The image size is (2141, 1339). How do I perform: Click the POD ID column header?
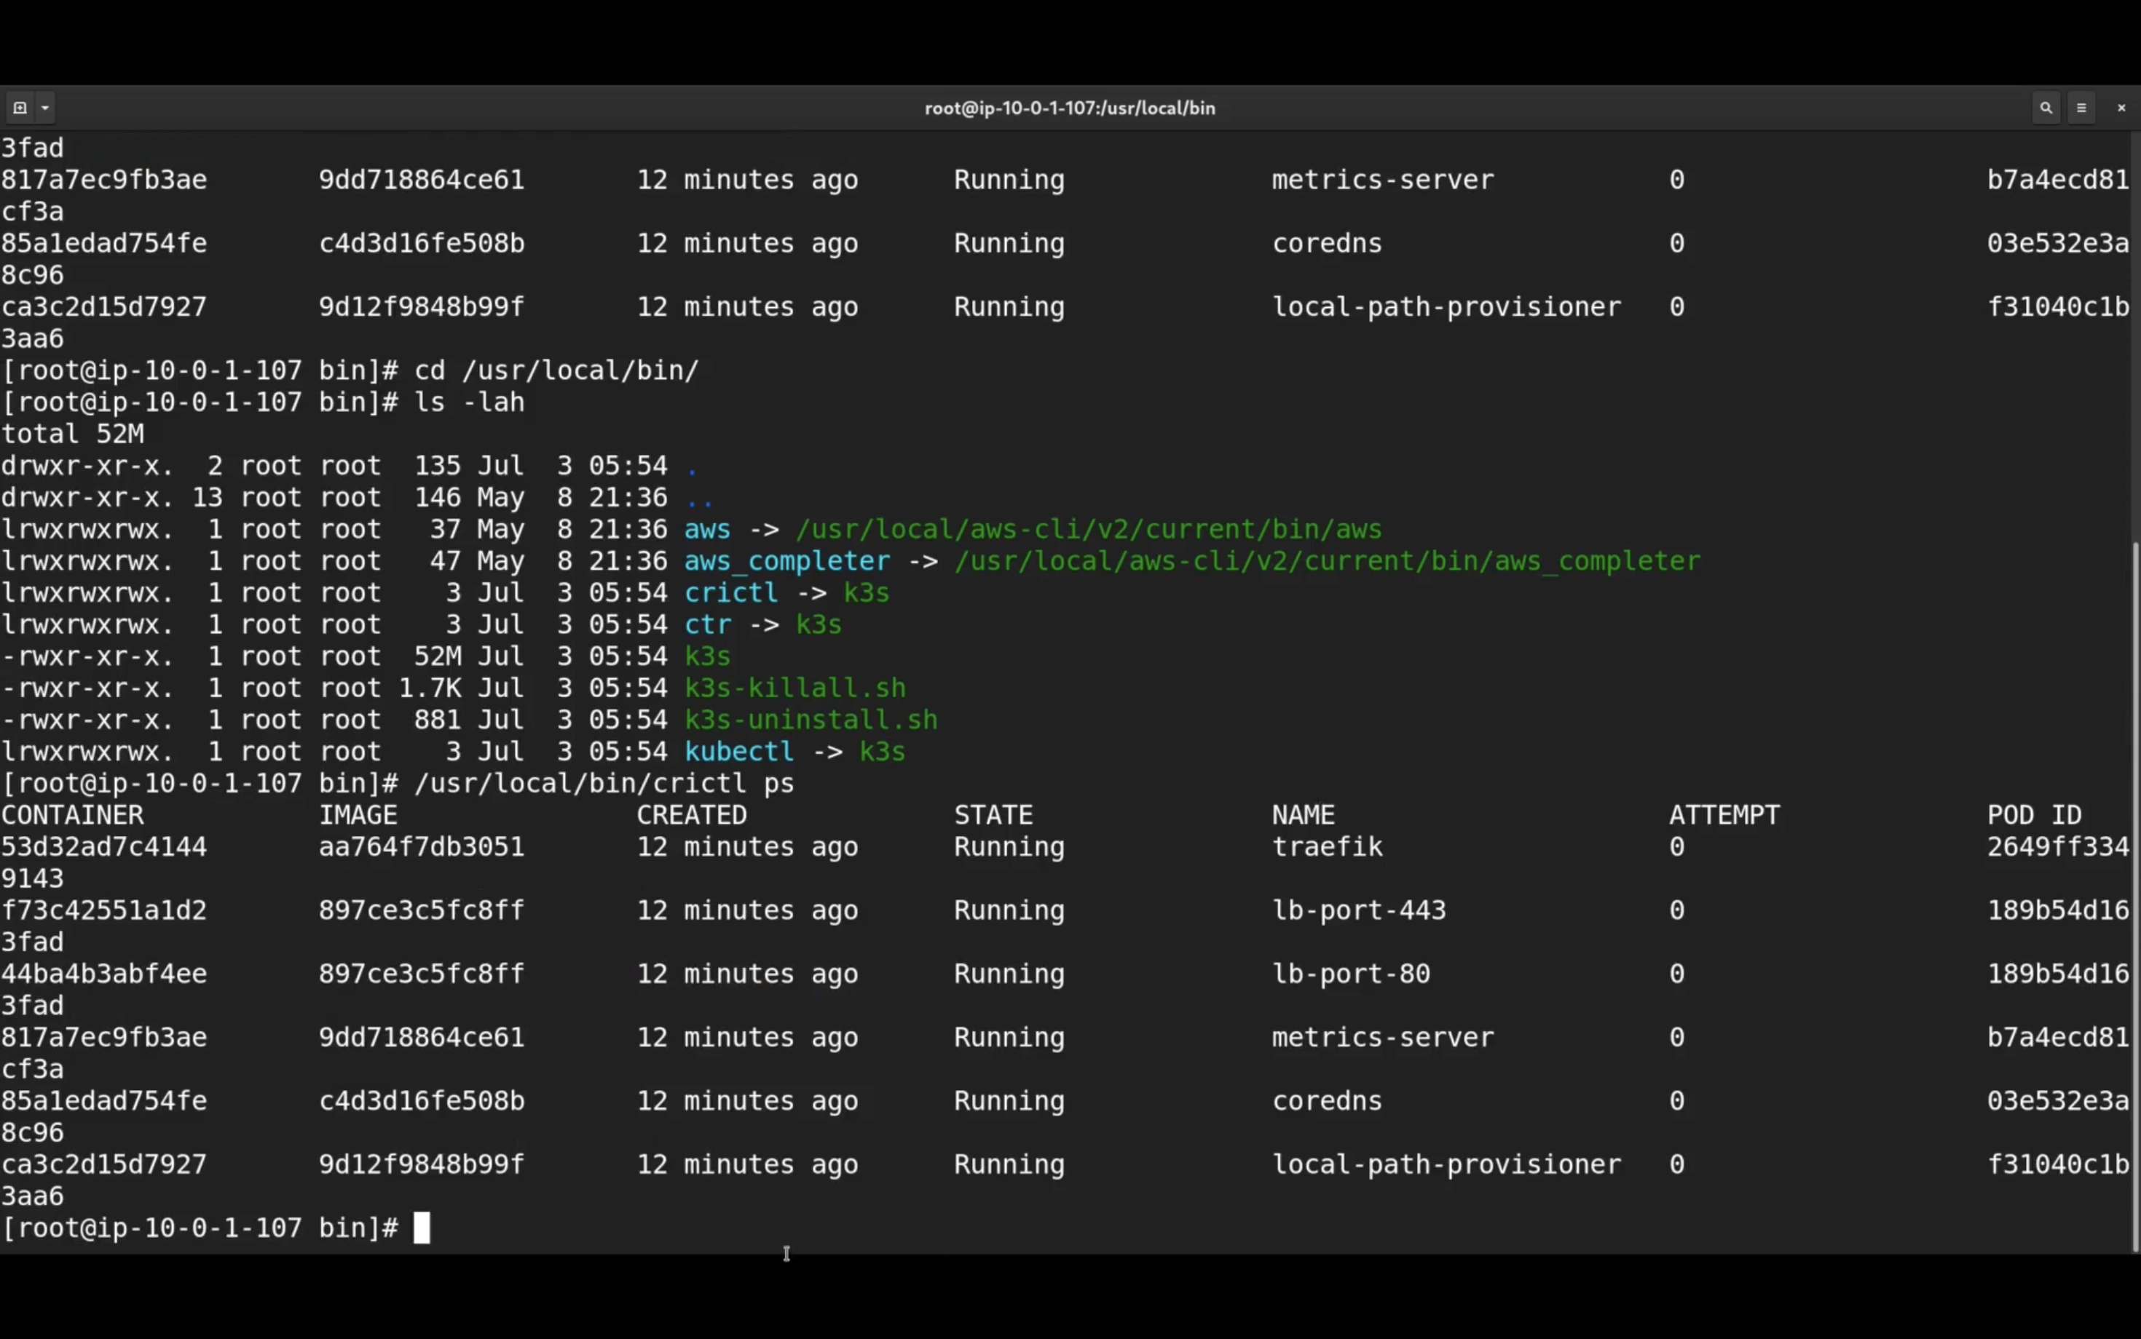tap(2035, 816)
